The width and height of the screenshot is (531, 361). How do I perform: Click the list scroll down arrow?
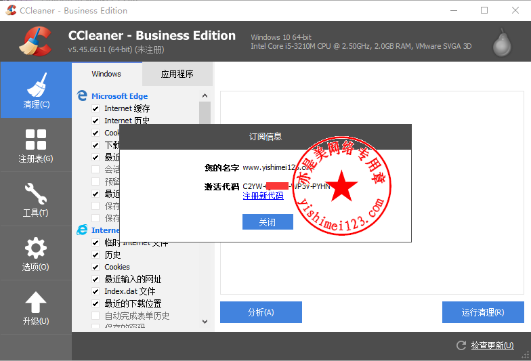[x=205, y=321]
